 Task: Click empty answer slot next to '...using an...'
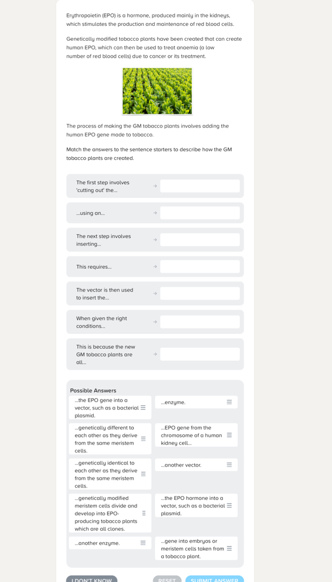[x=200, y=213]
